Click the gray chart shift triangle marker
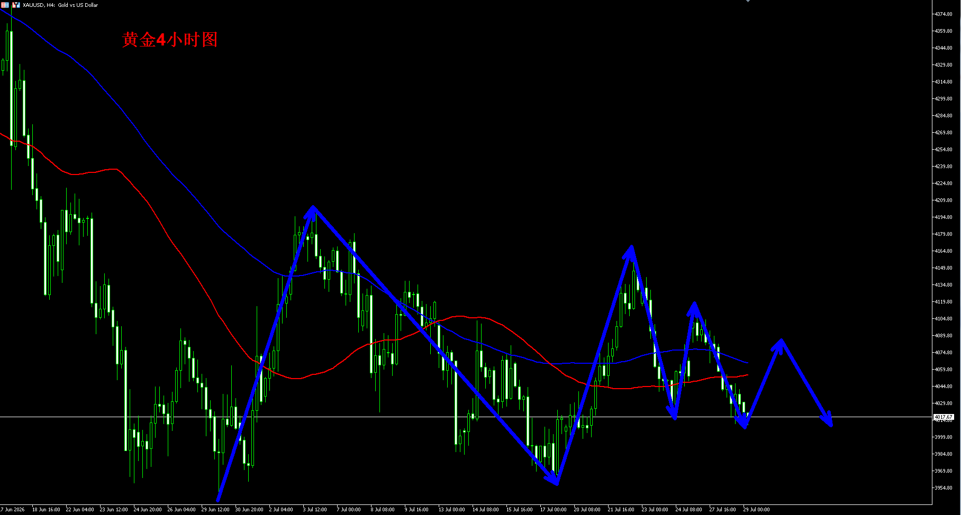The height and width of the screenshot is (515, 961). pos(748,1)
